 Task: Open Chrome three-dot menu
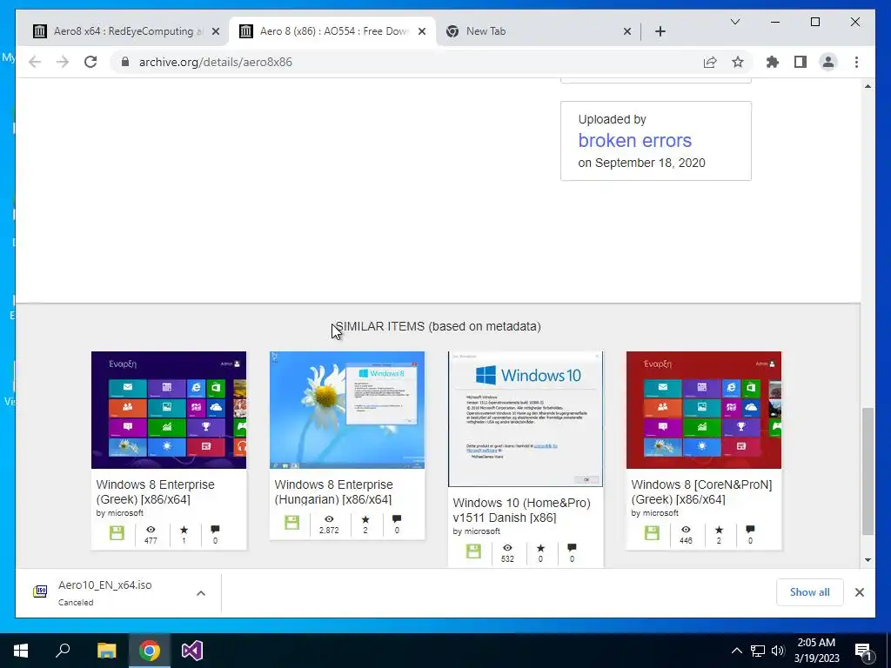pos(856,62)
